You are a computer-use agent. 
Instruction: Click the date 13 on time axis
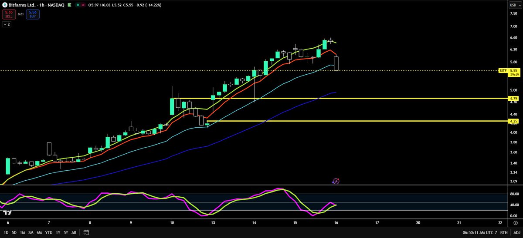213,222
